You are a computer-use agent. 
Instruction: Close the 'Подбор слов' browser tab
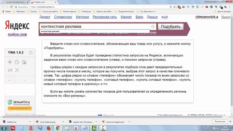(x=56, y=2)
